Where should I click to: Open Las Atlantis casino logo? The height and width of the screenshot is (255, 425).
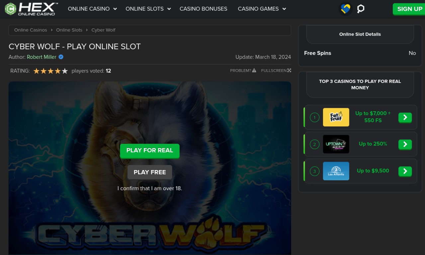point(336,171)
